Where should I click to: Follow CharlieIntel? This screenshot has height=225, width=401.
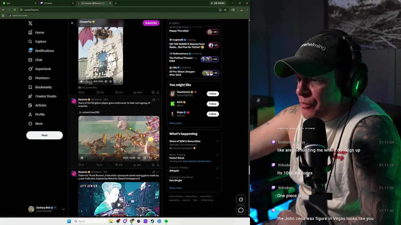pos(213,94)
